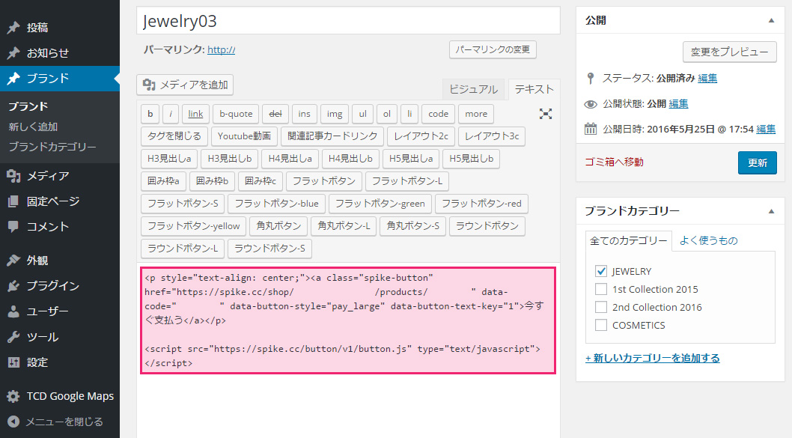This screenshot has height=438, width=792.
Task: Collapse the 公開 publish panel
Action: click(771, 20)
